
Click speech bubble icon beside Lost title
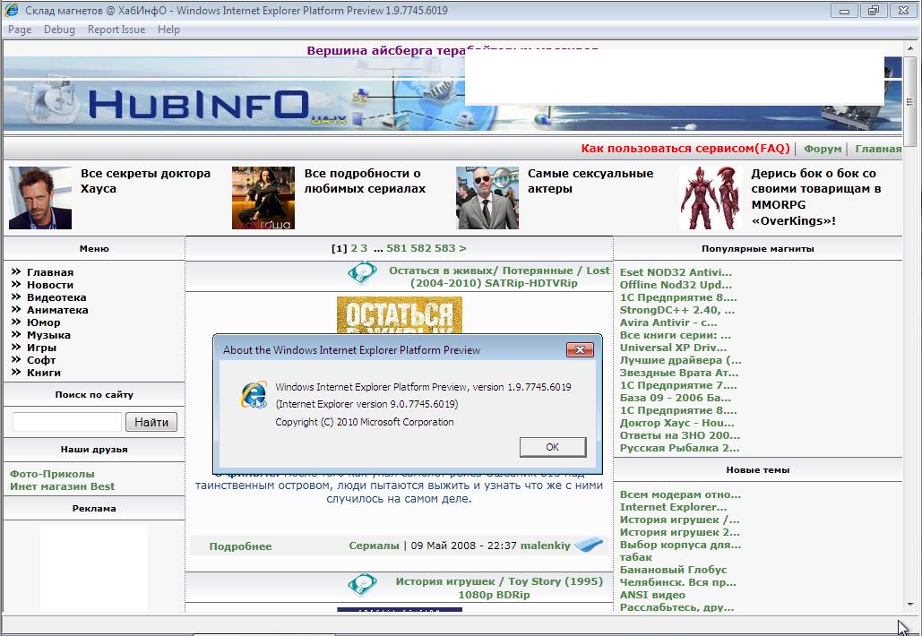[362, 272]
